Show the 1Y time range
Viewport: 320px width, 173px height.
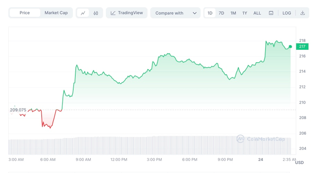(x=245, y=13)
